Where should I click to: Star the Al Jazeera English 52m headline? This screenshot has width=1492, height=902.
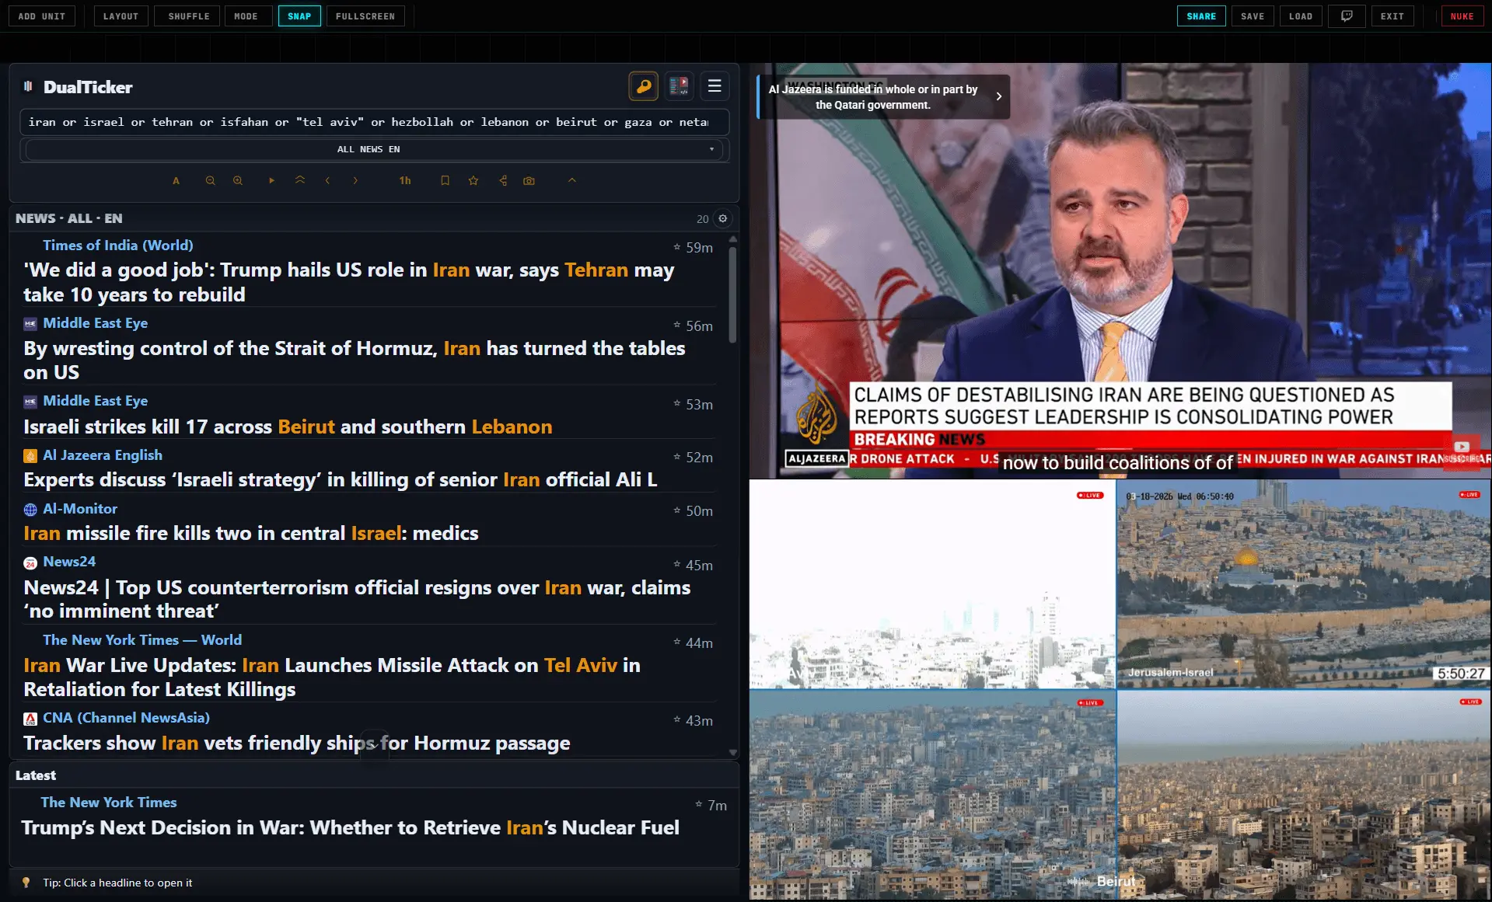tap(676, 457)
